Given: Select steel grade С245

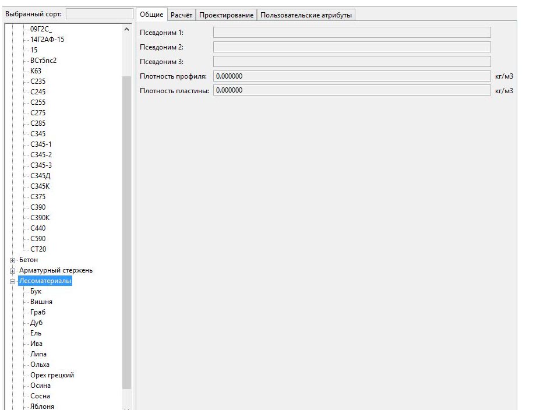Looking at the screenshot, I should point(38,92).
